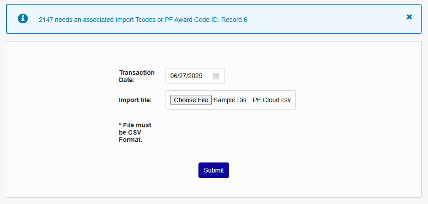
Task: Dismiss the alert with the X icon
Action: 409,17
